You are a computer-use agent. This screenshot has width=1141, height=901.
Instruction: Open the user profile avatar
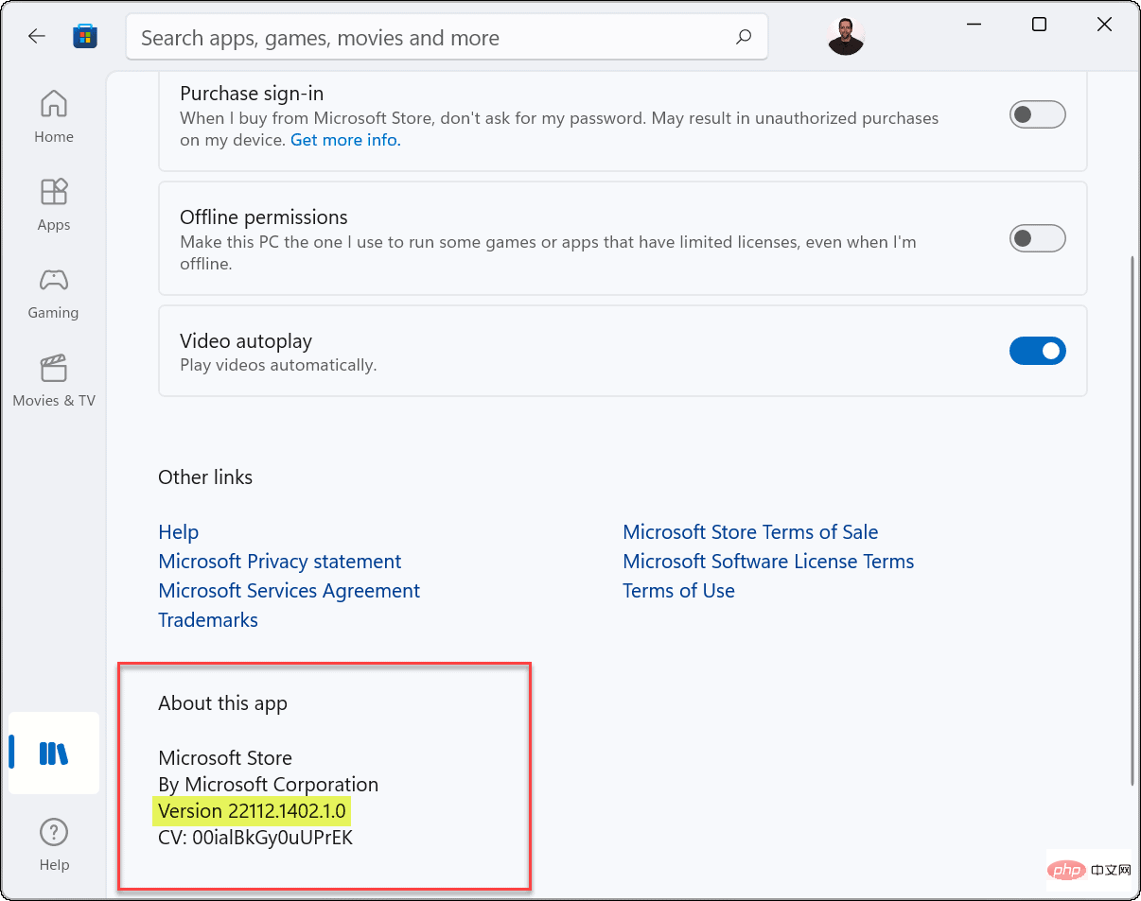coord(845,37)
